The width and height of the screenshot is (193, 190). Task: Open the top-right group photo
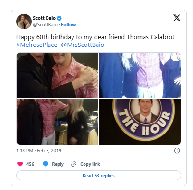[x=140, y=75]
